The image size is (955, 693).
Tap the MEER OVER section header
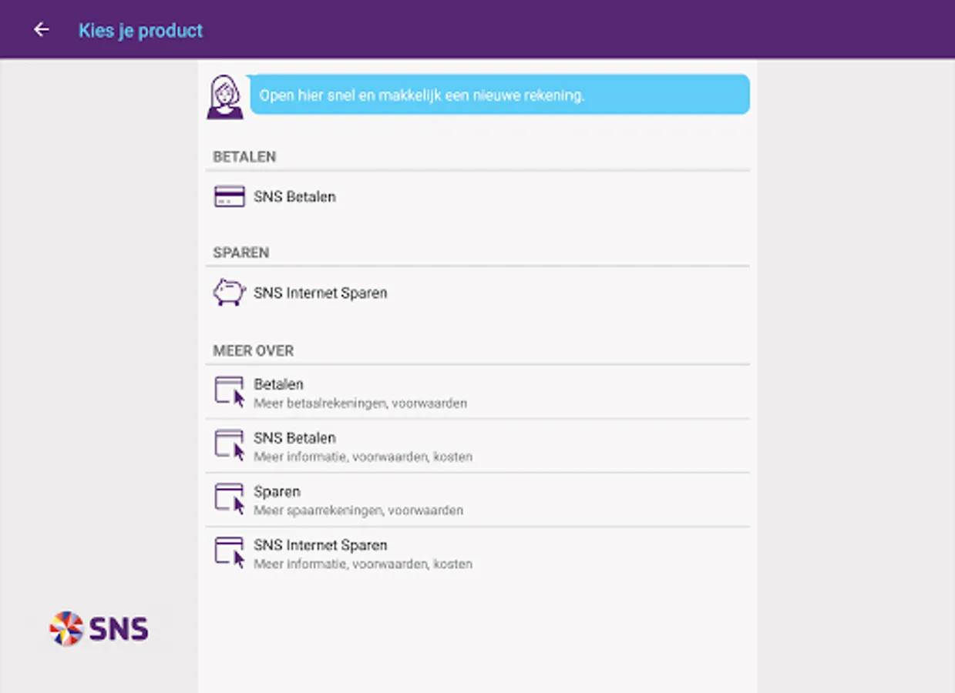click(x=254, y=351)
